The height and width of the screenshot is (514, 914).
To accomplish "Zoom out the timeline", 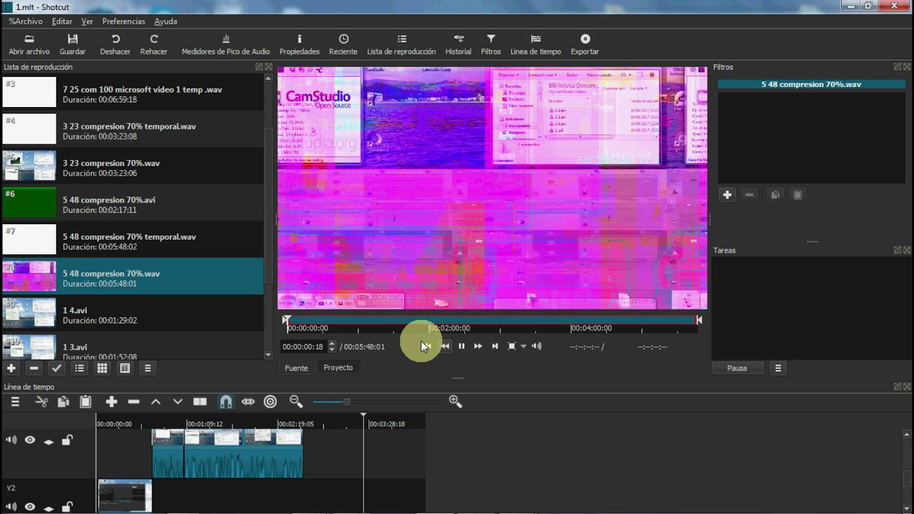I will pyautogui.click(x=296, y=402).
